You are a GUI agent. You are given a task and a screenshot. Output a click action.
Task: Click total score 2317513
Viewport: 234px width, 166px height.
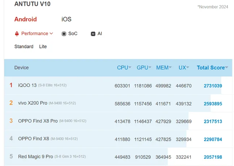point(213,121)
